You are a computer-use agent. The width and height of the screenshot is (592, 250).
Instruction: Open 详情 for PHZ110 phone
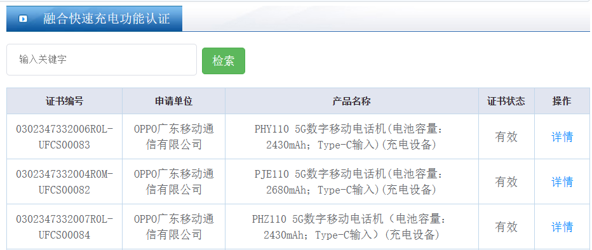[562, 227]
